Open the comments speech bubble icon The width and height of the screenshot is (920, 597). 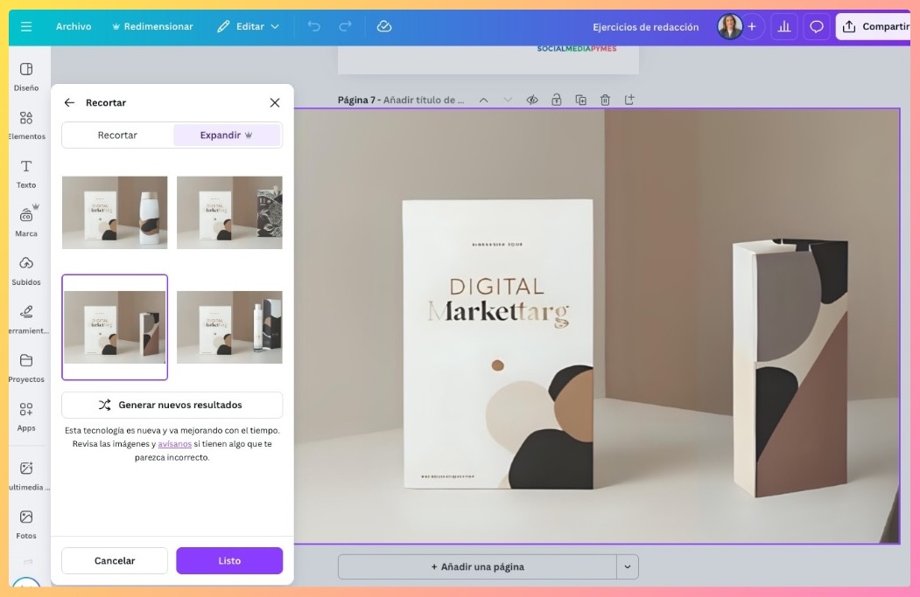point(816,27)
